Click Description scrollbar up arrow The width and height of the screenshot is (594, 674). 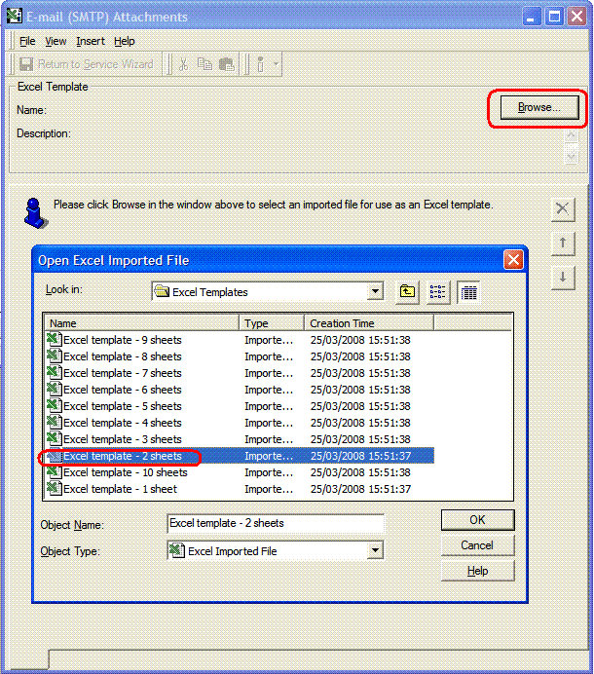point(572,136)
